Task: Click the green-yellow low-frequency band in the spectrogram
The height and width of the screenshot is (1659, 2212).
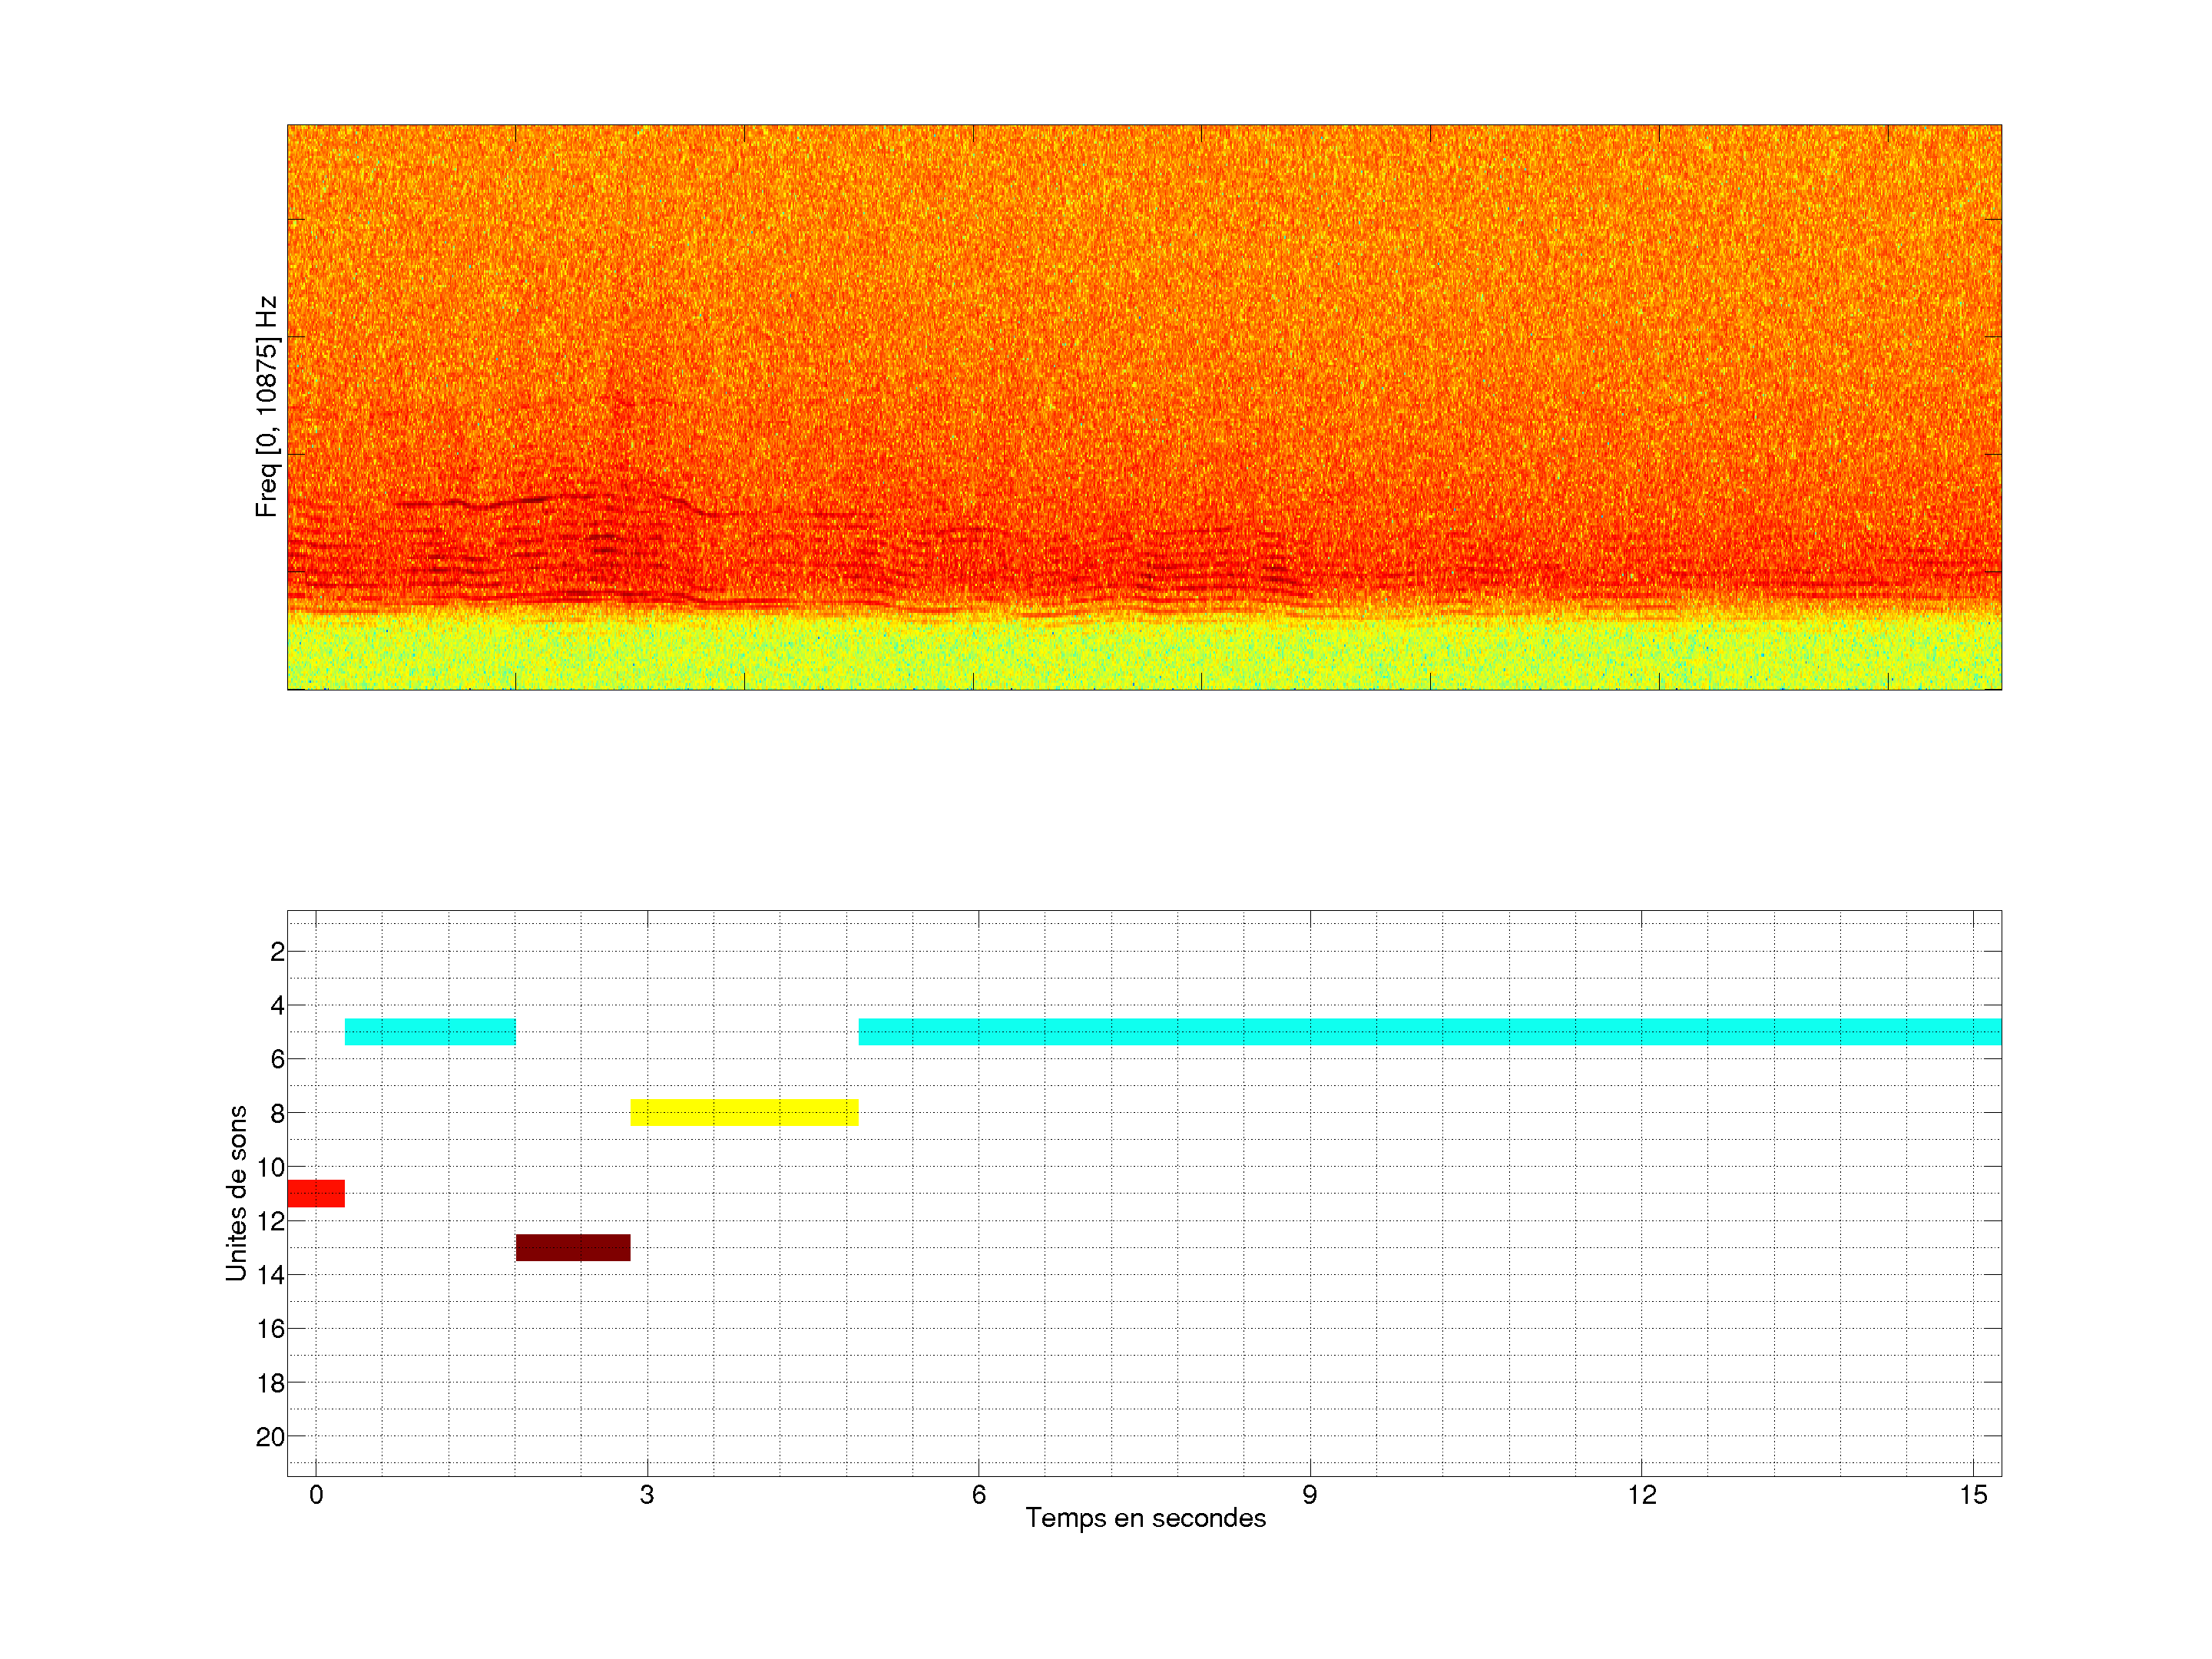Action: (x=1144, y=655)
